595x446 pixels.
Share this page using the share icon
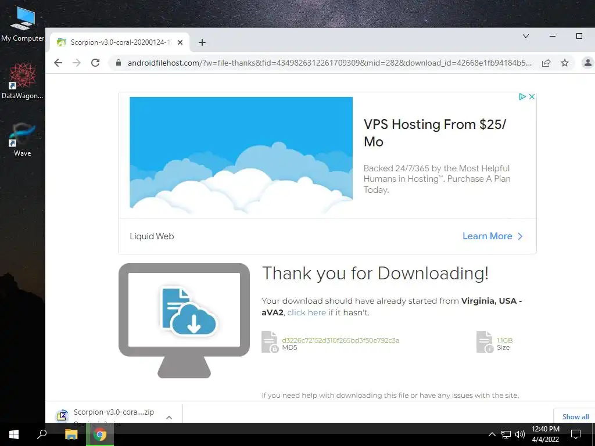tap(546, 63)
